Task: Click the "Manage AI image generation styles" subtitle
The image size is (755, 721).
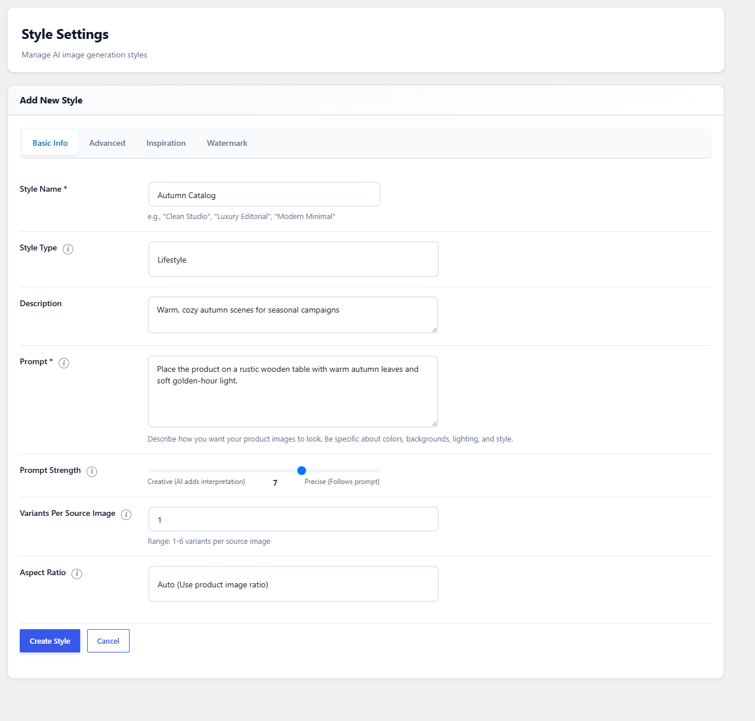Action: click(84, 55)
